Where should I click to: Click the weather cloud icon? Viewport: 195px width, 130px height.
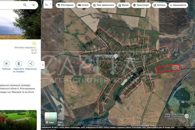click(x=34, y=43)
